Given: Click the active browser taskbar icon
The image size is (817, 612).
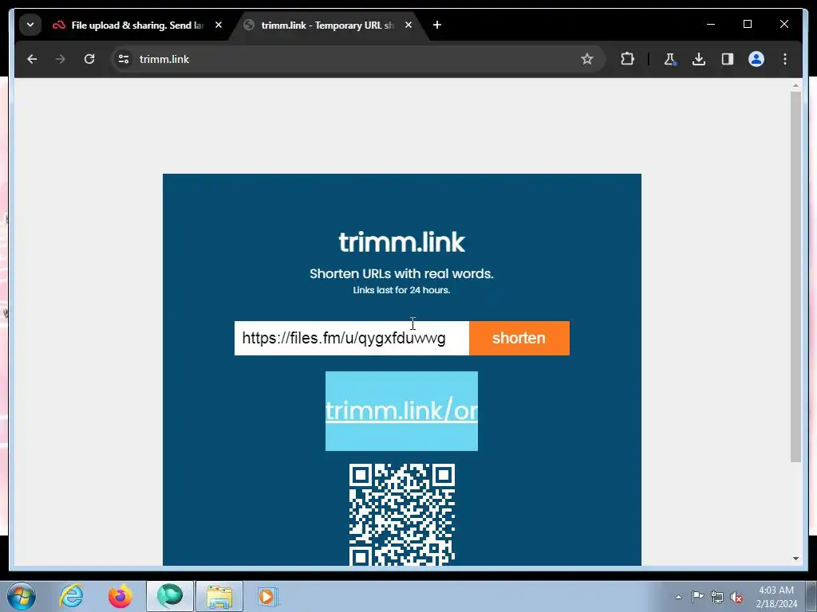Looking at the screenshot, I should tap(170, 596).
